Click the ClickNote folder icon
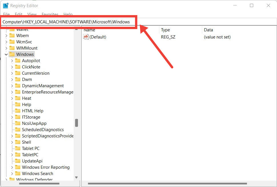Image resolution: width=277 pixels, height=187 pixels. (18, 67)
